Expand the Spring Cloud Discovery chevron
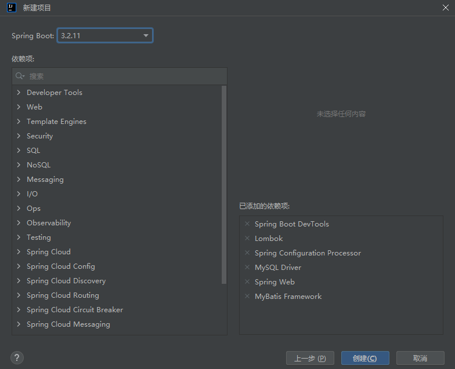The width and height of the screenshot is (455, 369). [19, 280]
